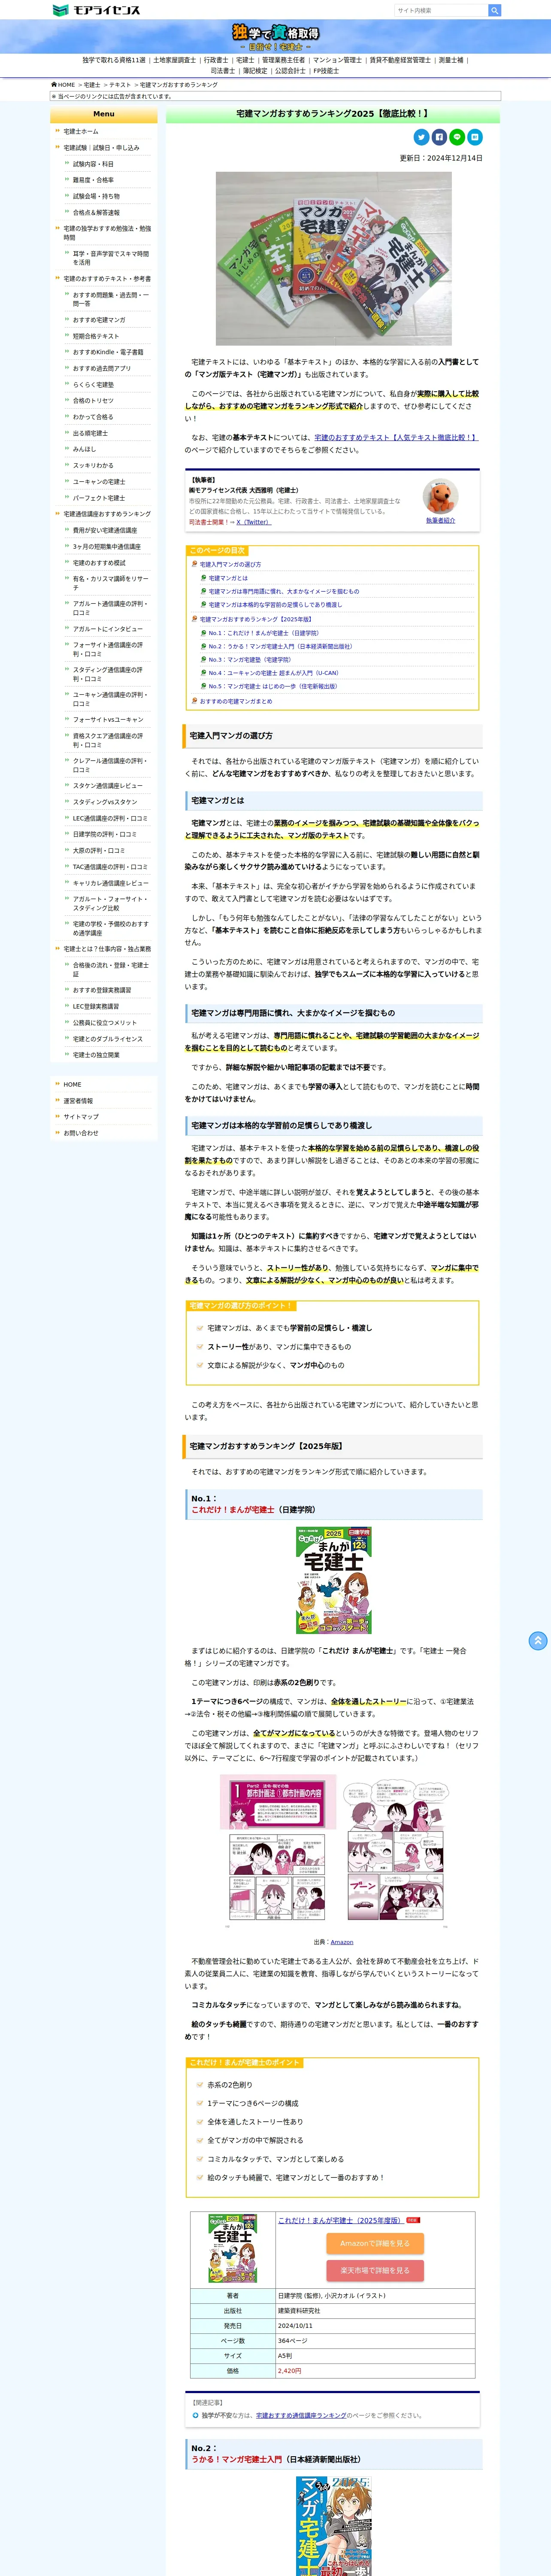551x2576 pixels.
Task: Open the 宅建士 breadcrumb link
Action: (x=92, y=85)
